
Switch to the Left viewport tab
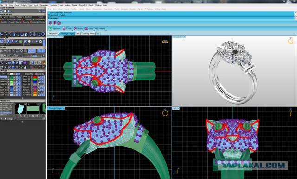(x=77, y=34)
